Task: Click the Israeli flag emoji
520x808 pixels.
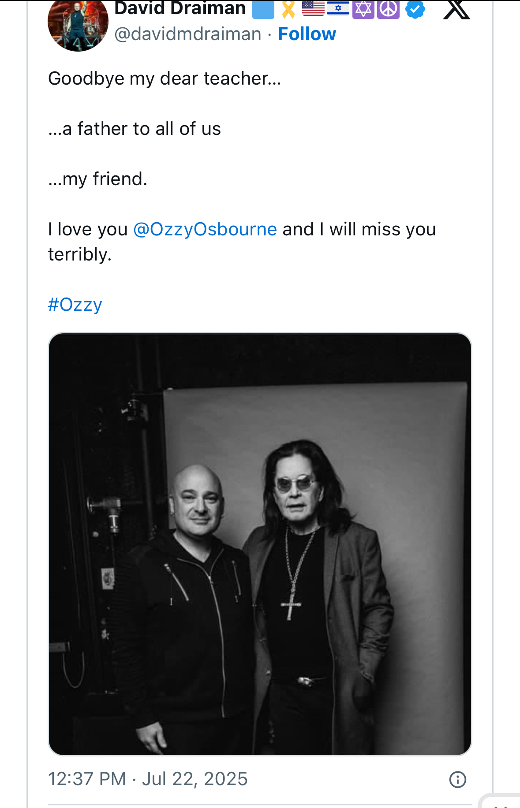Action: click(338, 8)
